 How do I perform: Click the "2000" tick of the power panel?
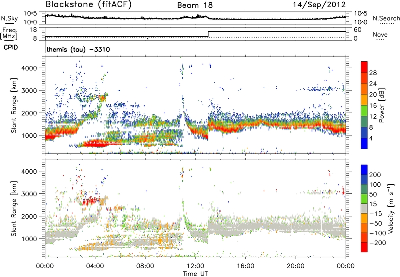tap(29, 113)
